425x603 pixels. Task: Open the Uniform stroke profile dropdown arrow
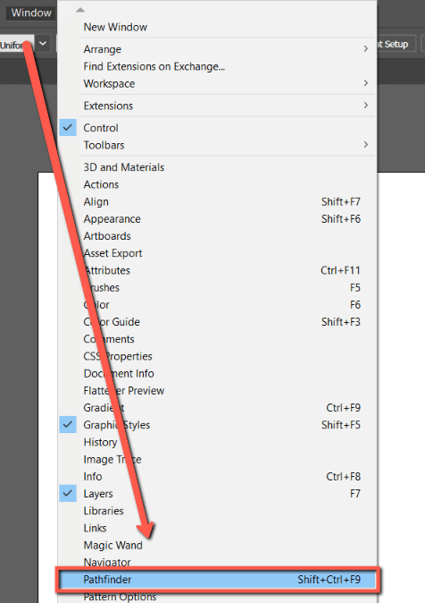[43, 44]
